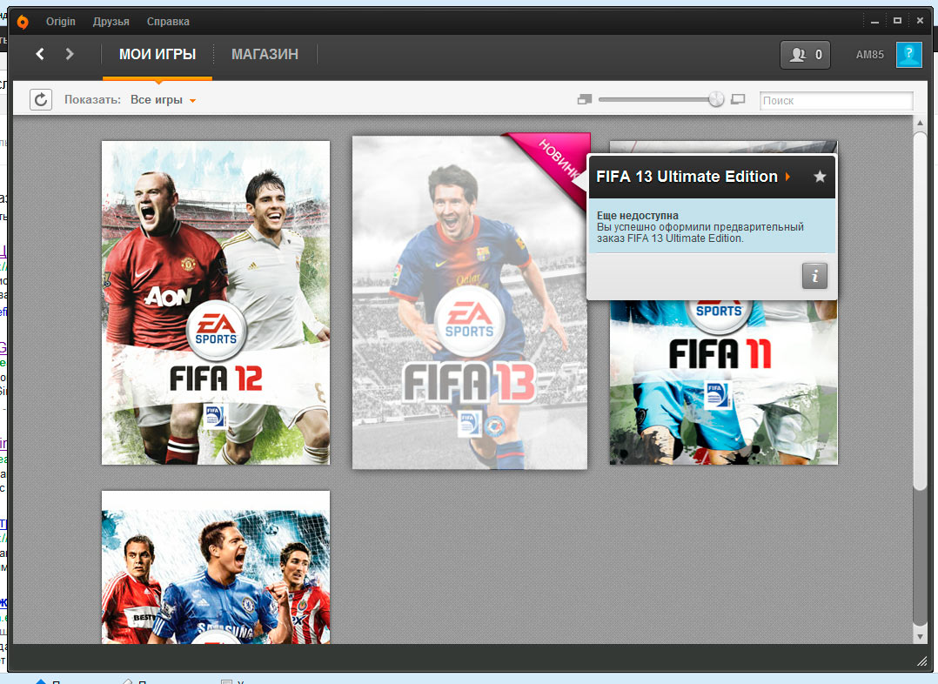Open the Origin menu
The height and width of the screenshot is (684, 938).
(60, 22)
